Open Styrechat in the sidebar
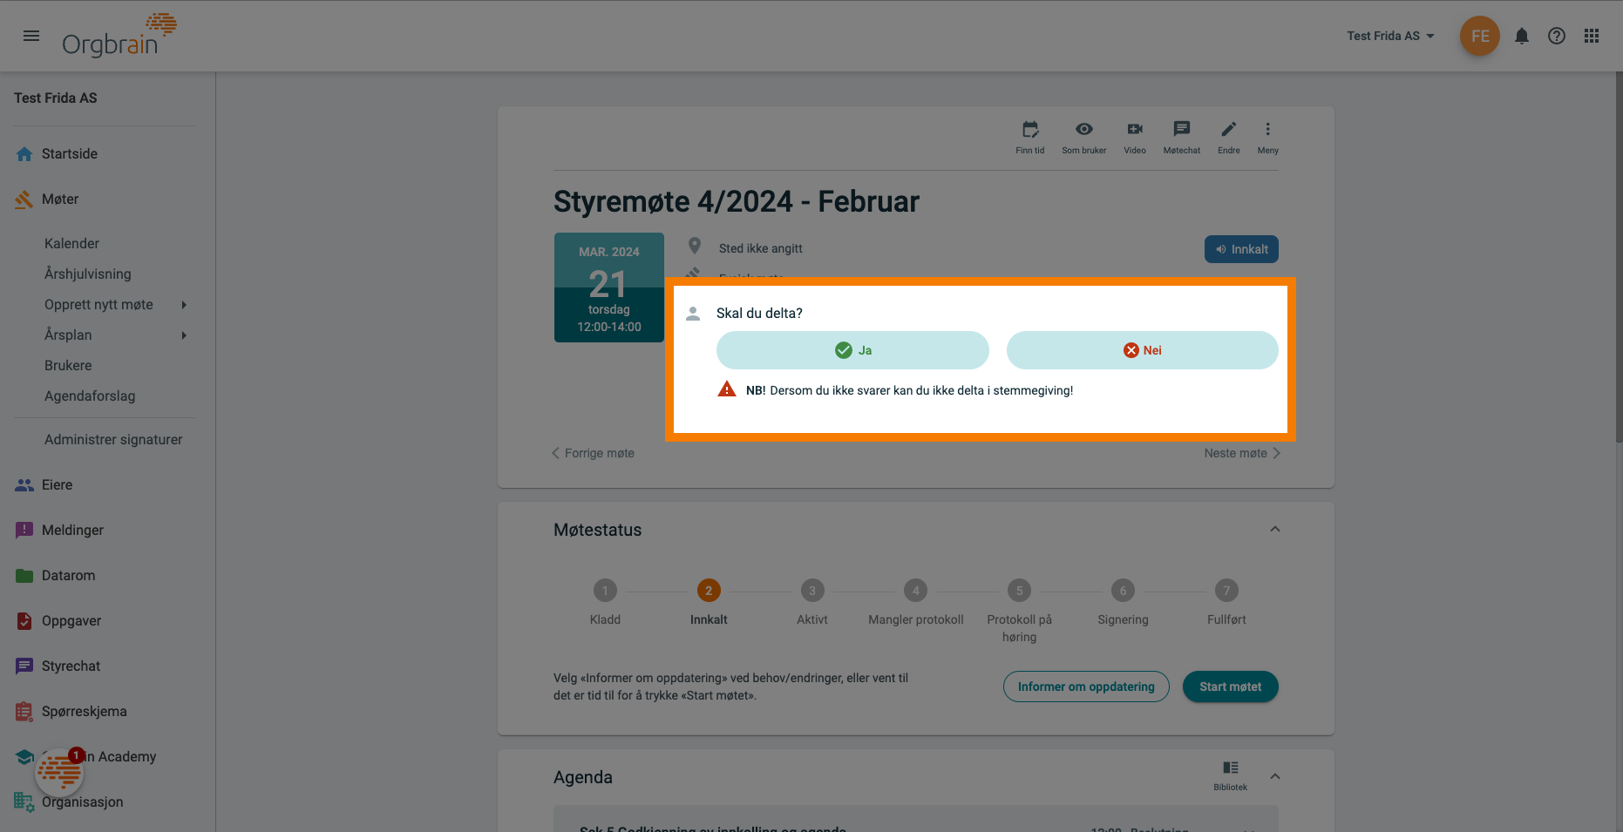This screenshot has height=832, width=1623. [71, 666]
